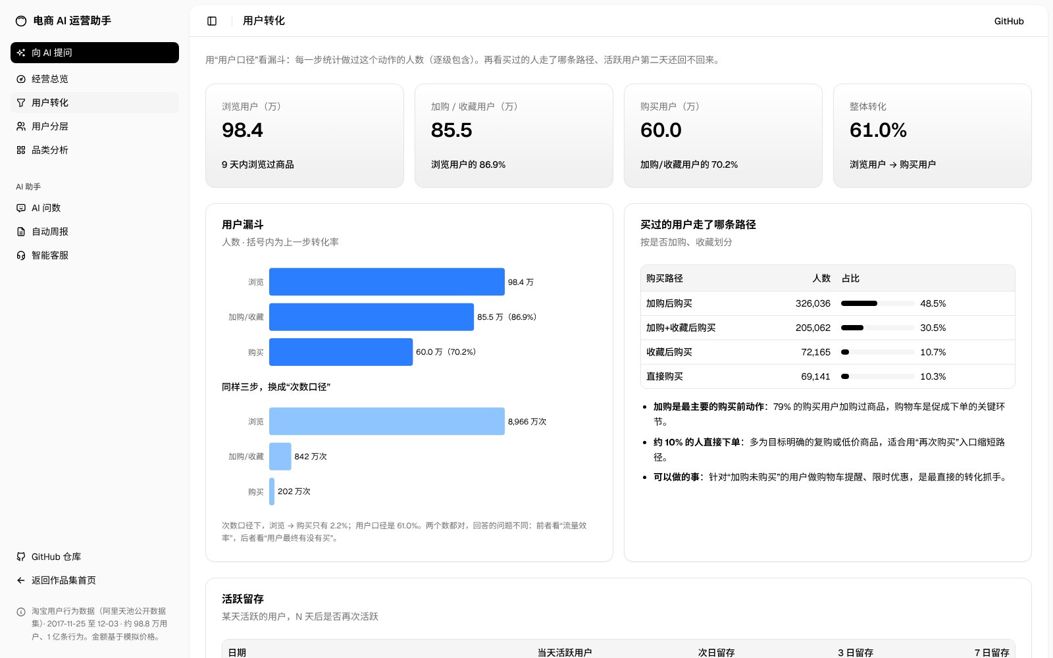Click the 经营总览 compass icon

(21, 79)
